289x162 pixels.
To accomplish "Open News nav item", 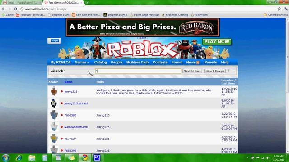I will 191,63.
